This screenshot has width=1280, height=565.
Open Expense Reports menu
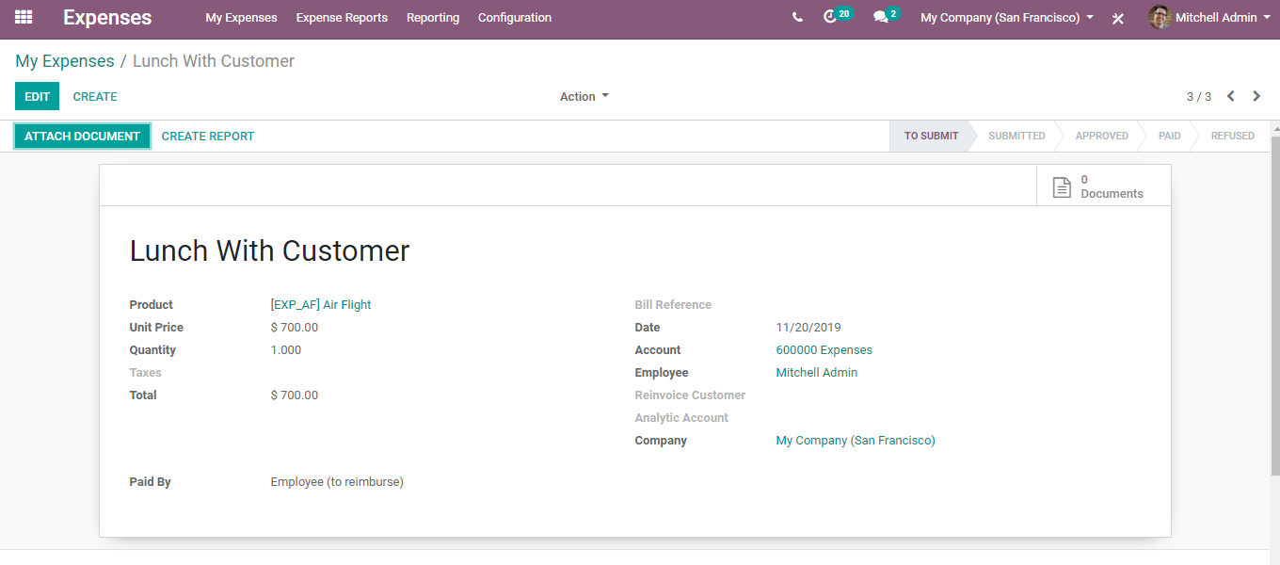pos(342,18)
